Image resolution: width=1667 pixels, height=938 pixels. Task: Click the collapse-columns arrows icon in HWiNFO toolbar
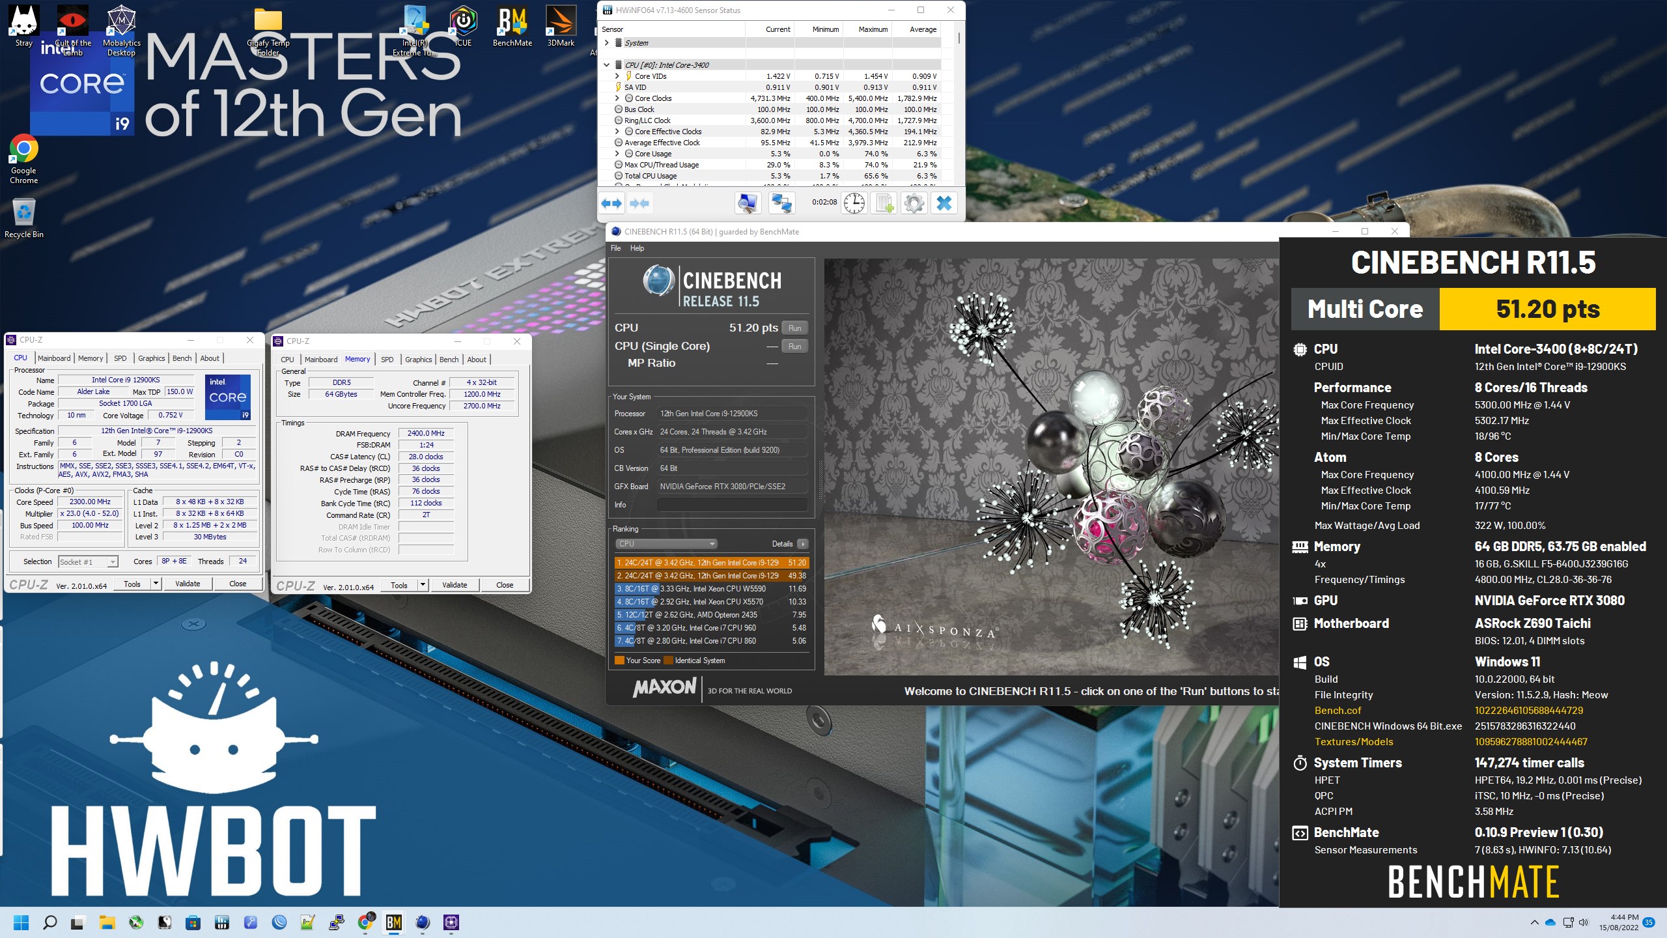(639, 203)
